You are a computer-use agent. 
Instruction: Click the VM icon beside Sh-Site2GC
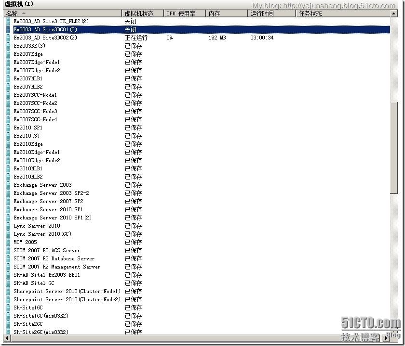pyautogui.click(x=8, y=324)
